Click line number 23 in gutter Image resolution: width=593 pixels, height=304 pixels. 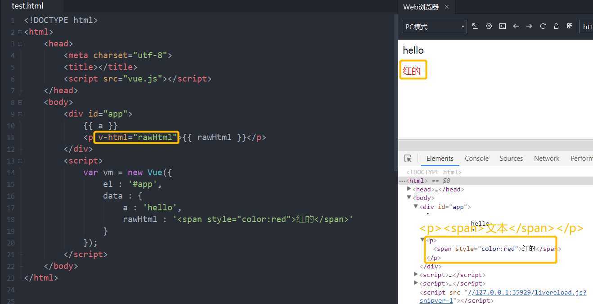10,278
